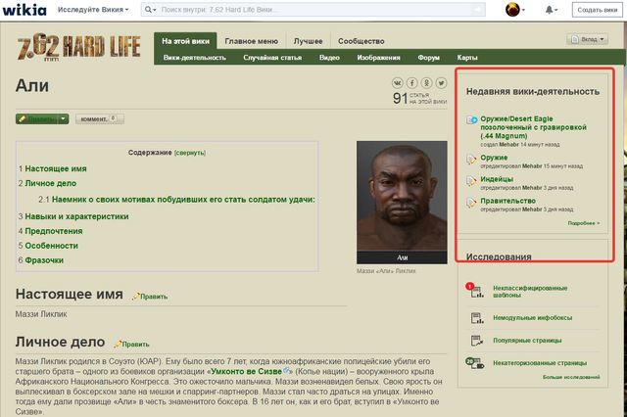Image resolution: width=627 pixels, height=417 pixels.
Task: Click the Немодульные инфобоксы icon
Action: click(x=477, y=318)
